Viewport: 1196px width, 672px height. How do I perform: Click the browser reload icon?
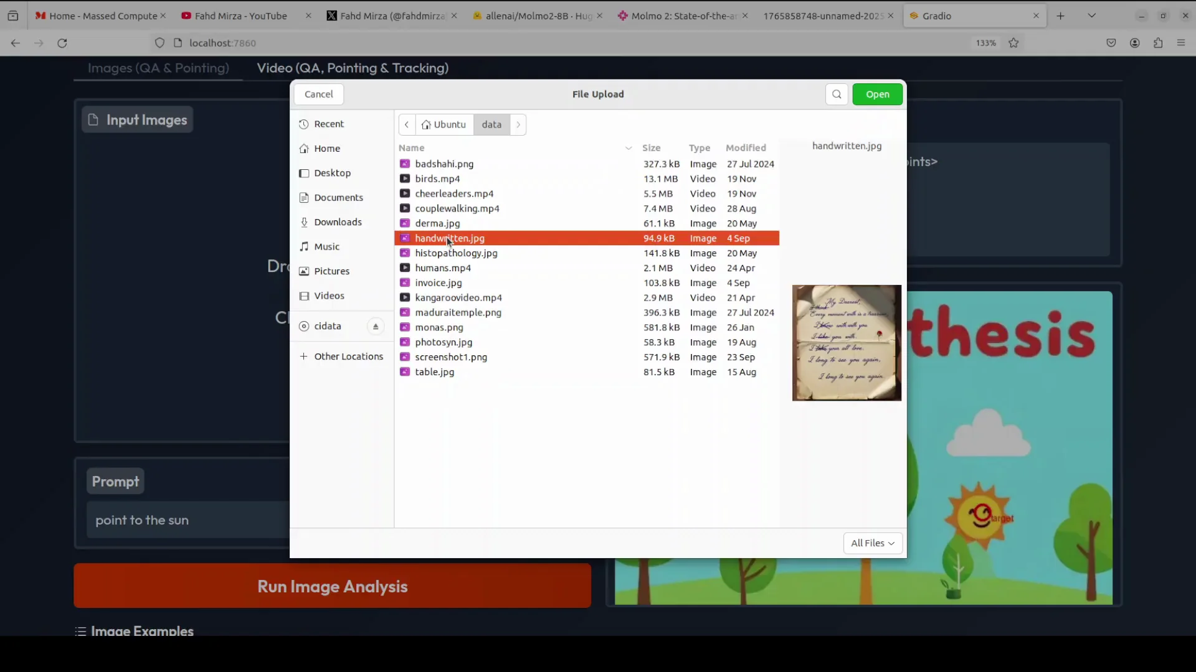point(62,43)
